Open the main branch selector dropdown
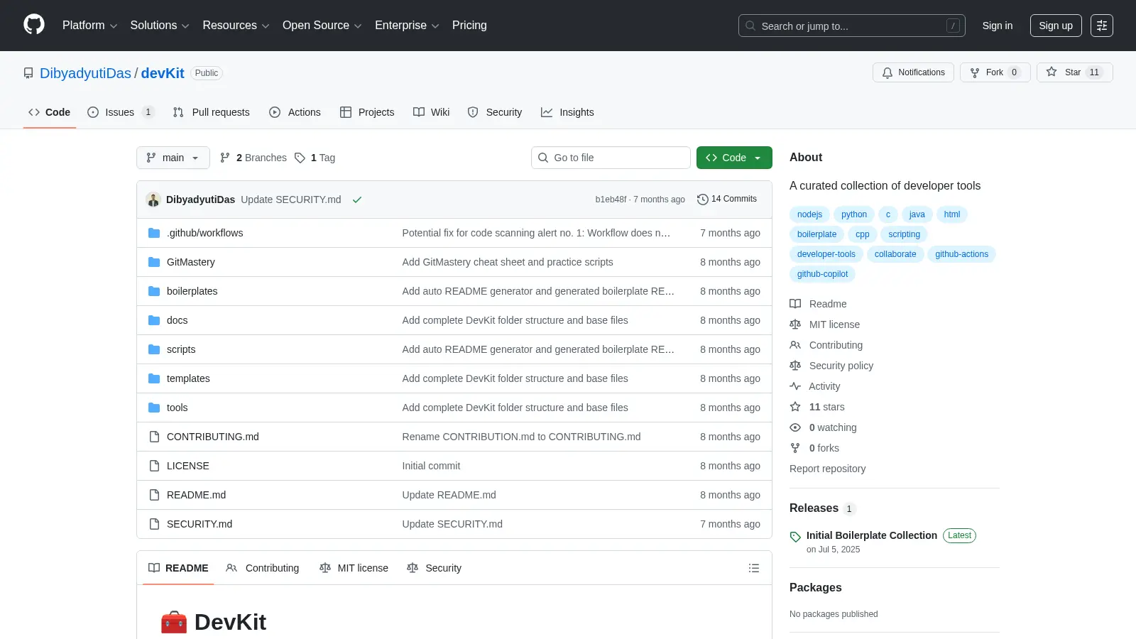 coord(173,158)
